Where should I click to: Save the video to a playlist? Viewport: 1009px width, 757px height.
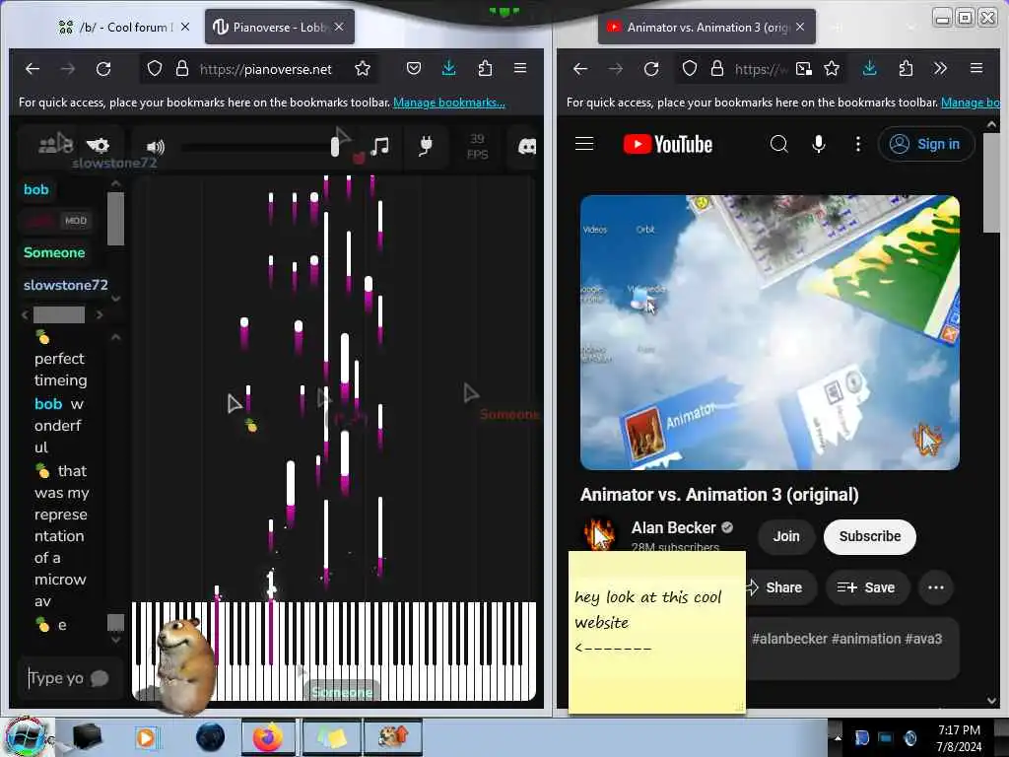866,587
